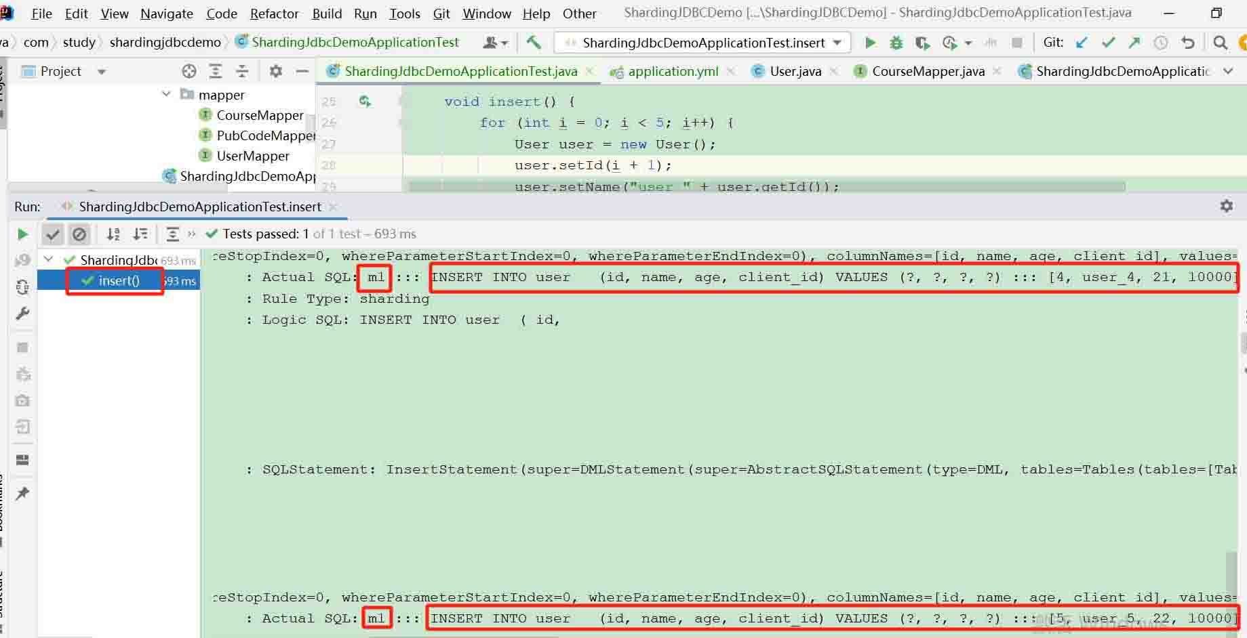Expand the Project view selector dropdown

[x=101, y=71]
